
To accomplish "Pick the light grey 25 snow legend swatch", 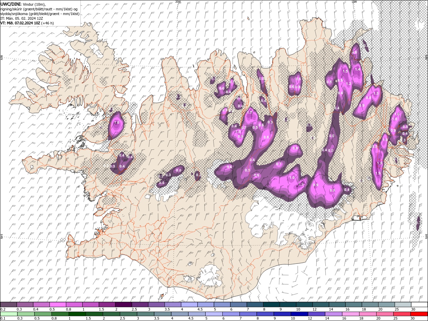I will [403, 305].
